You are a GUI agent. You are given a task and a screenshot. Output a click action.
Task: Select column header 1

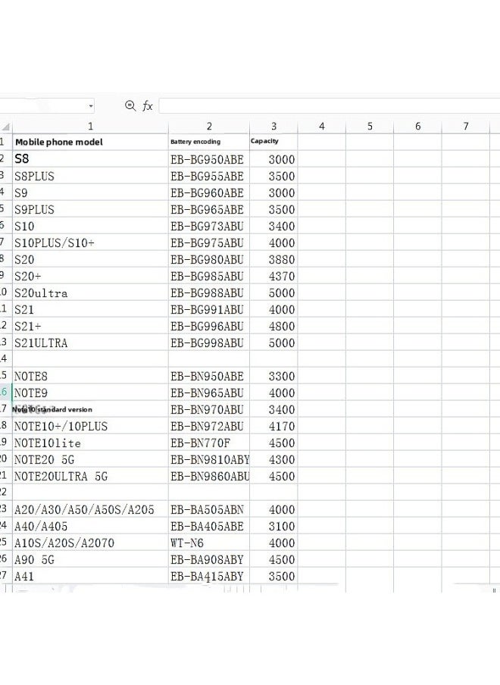click(x=90, y=127)
